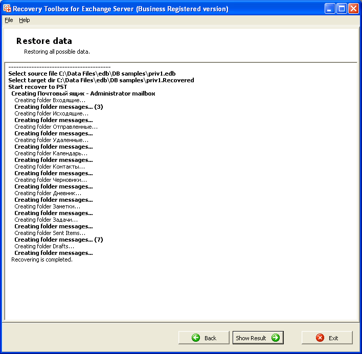Click the Administrator mailbox log line
Viewport: 362px width, 354px height.
pyautogui.click(x=83, y=93)
